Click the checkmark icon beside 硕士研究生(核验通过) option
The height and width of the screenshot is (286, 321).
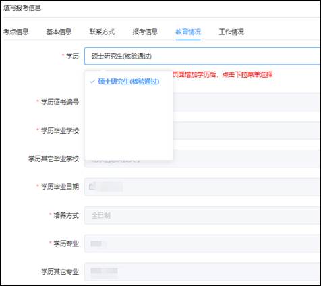click(x=92, y=82)
